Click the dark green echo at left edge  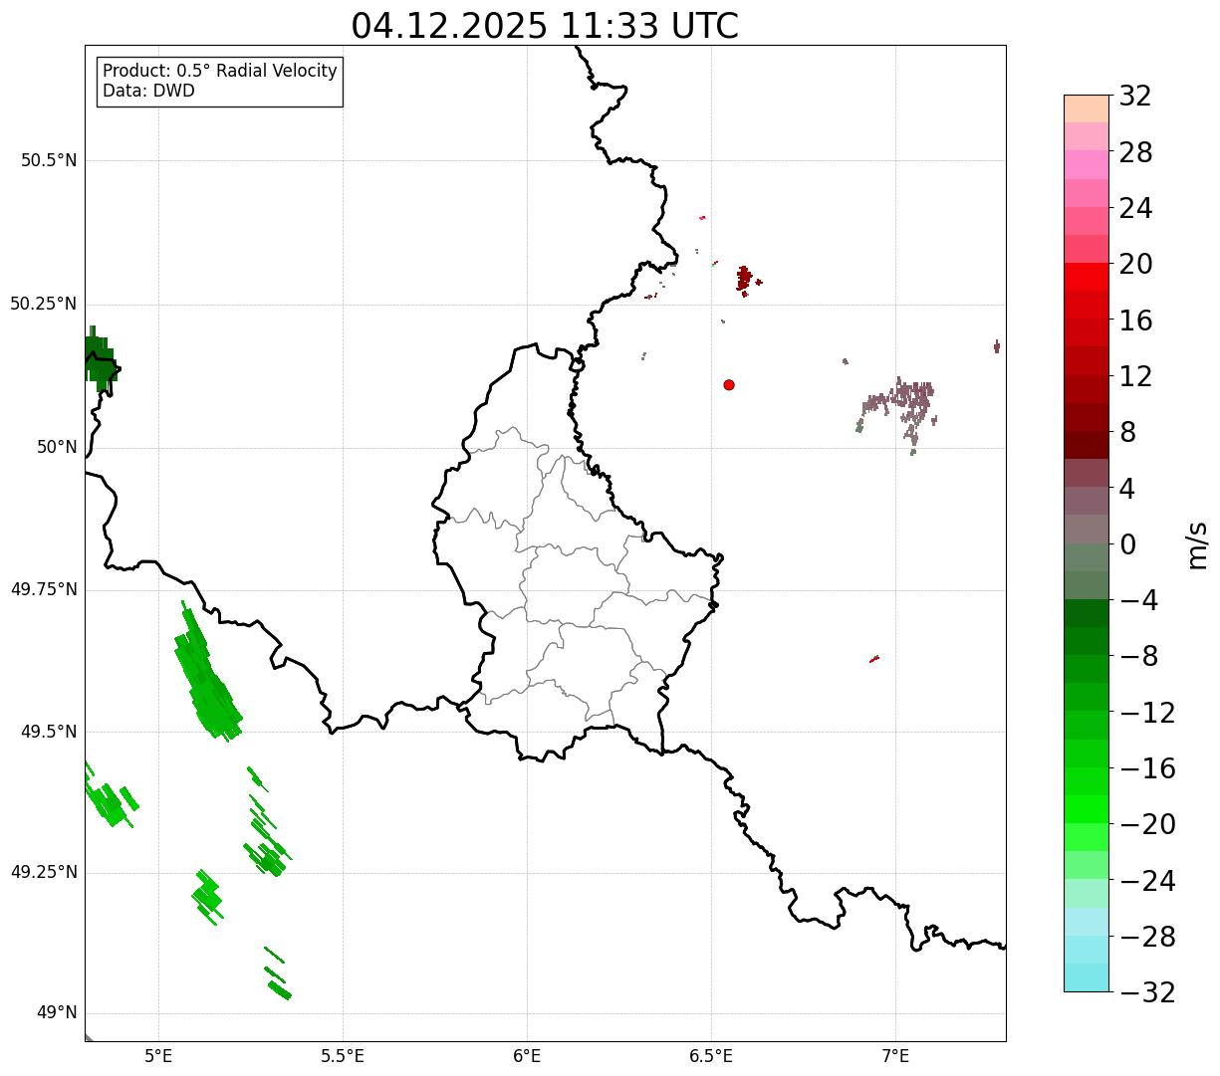(x=100, y=358)
